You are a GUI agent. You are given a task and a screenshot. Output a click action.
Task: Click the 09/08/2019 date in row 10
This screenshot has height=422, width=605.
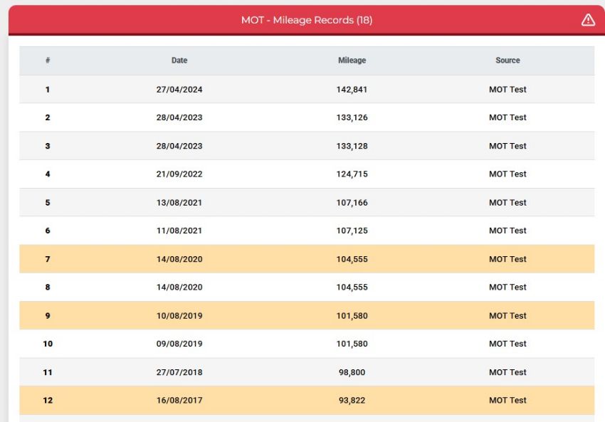(179, 344)
